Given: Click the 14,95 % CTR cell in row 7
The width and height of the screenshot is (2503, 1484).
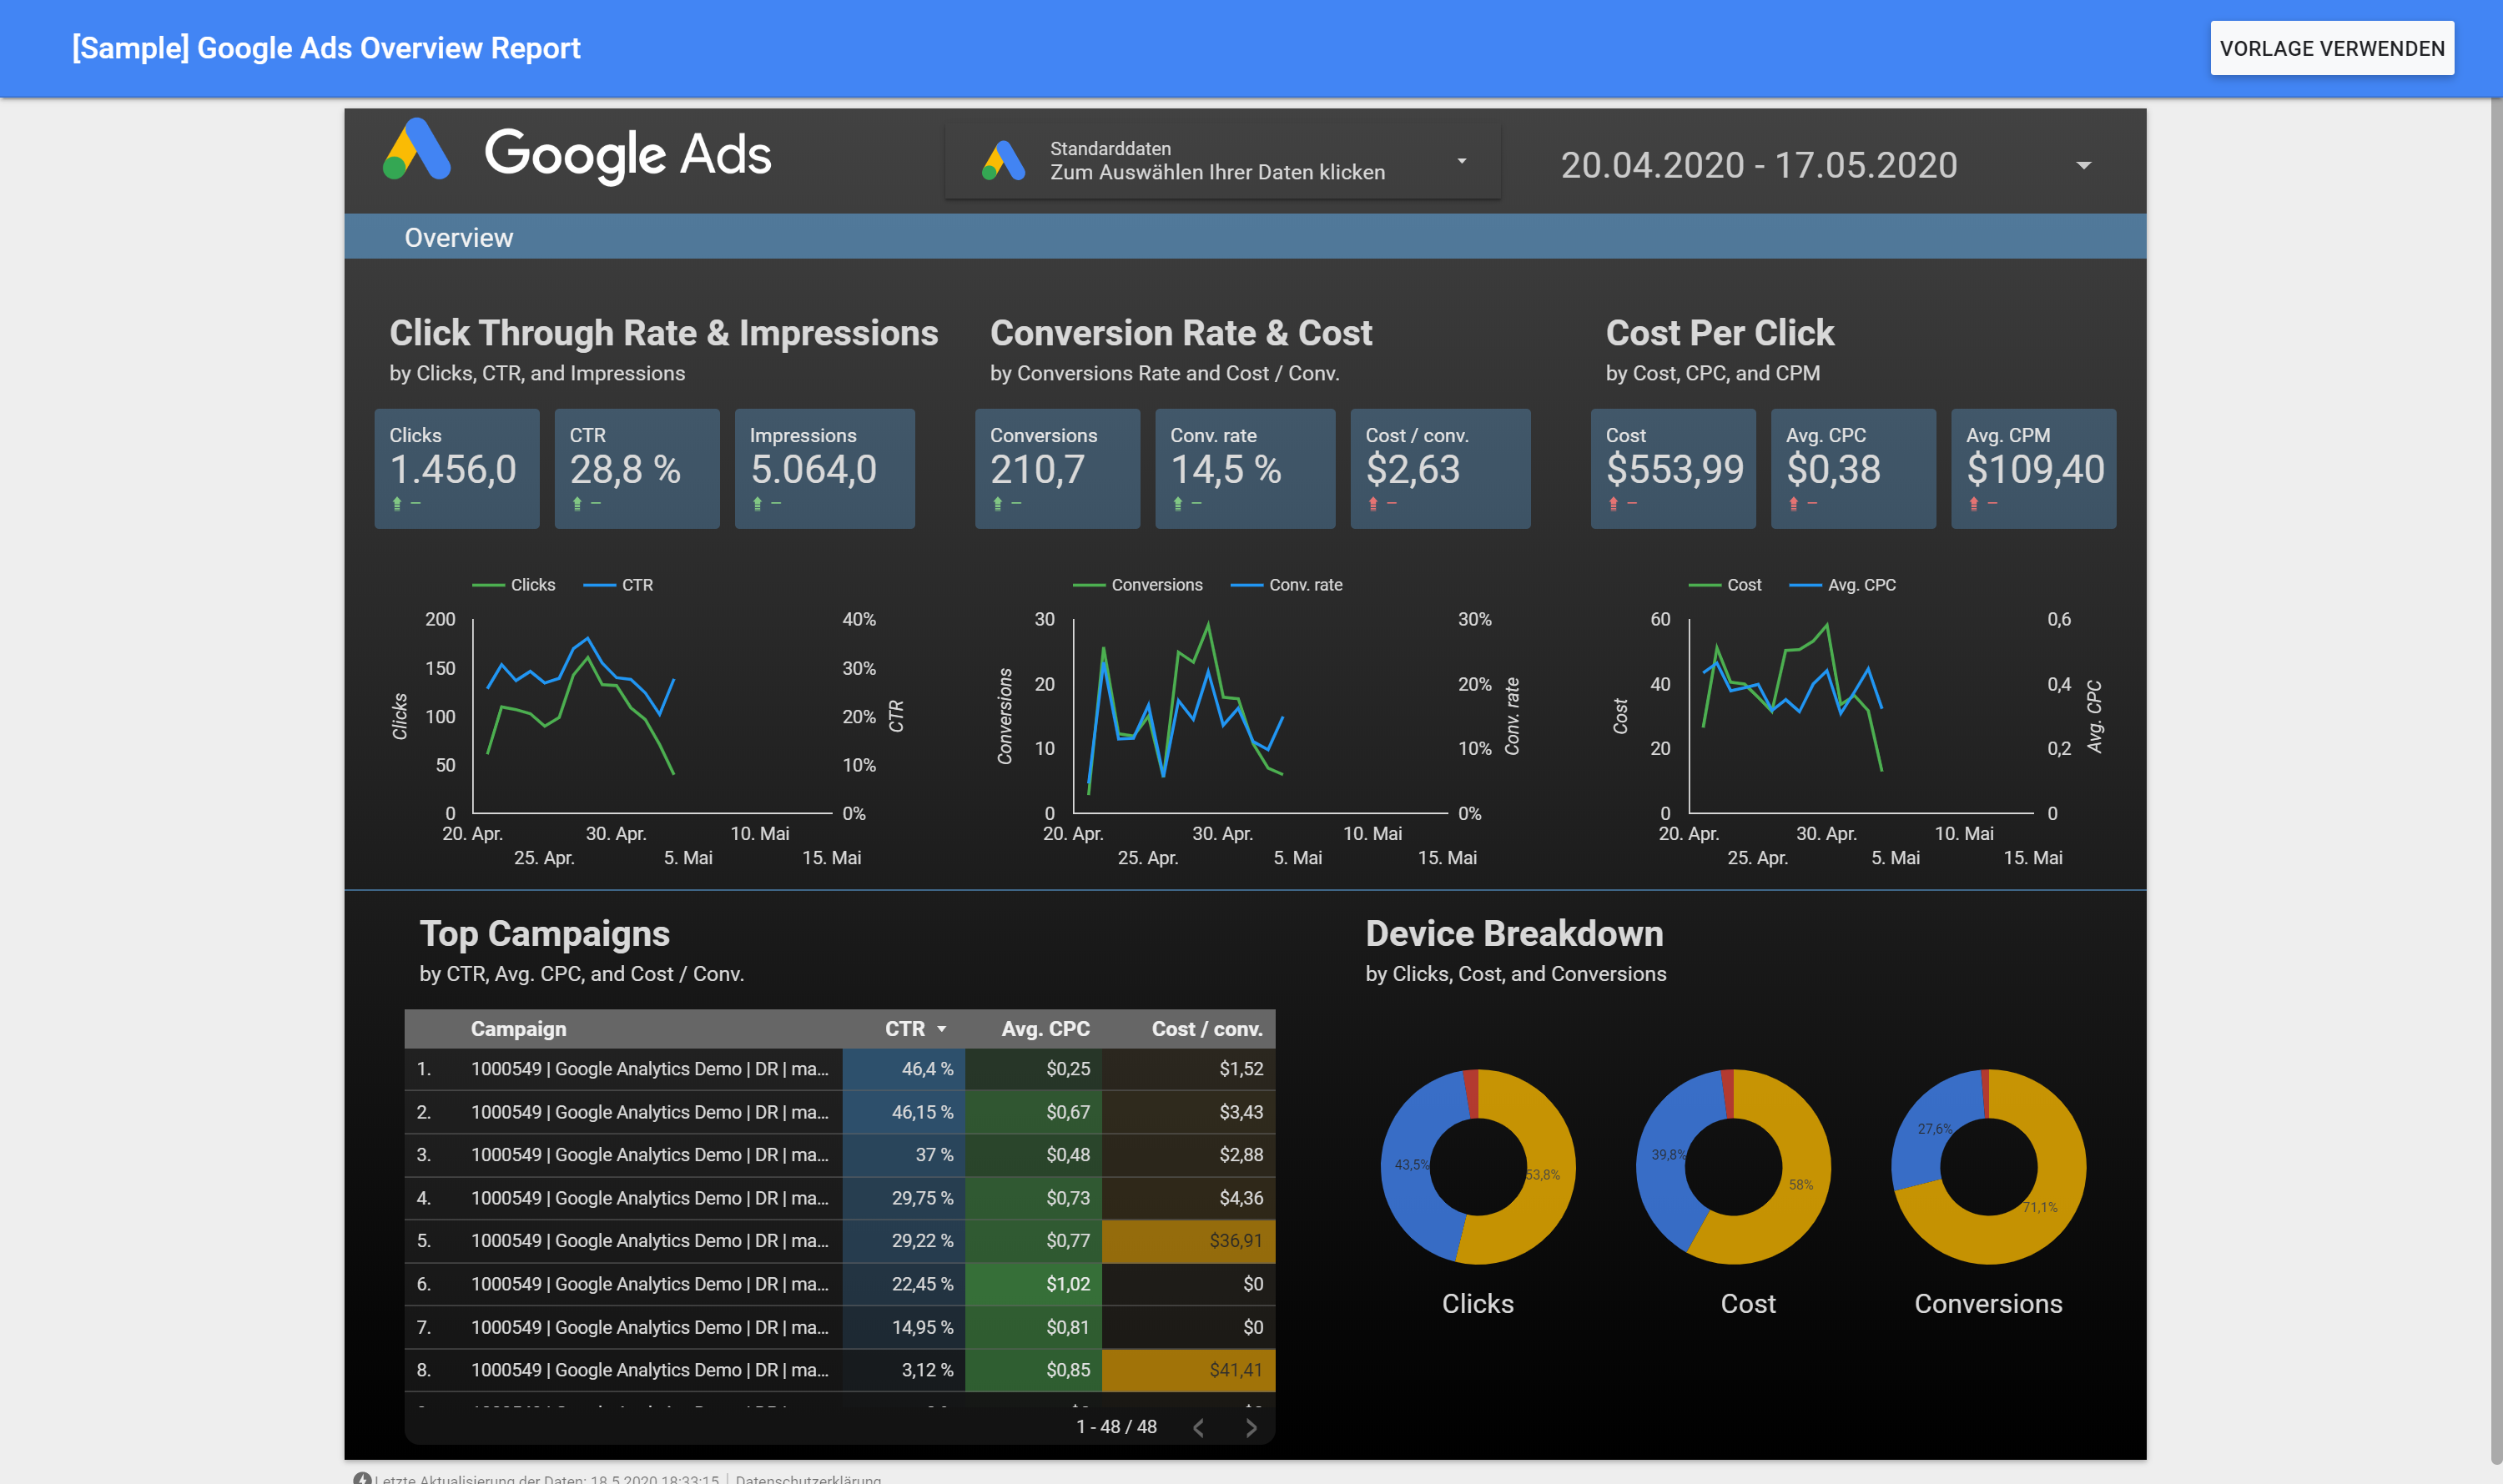Looking at the screenshot, I should point(903,1327).
